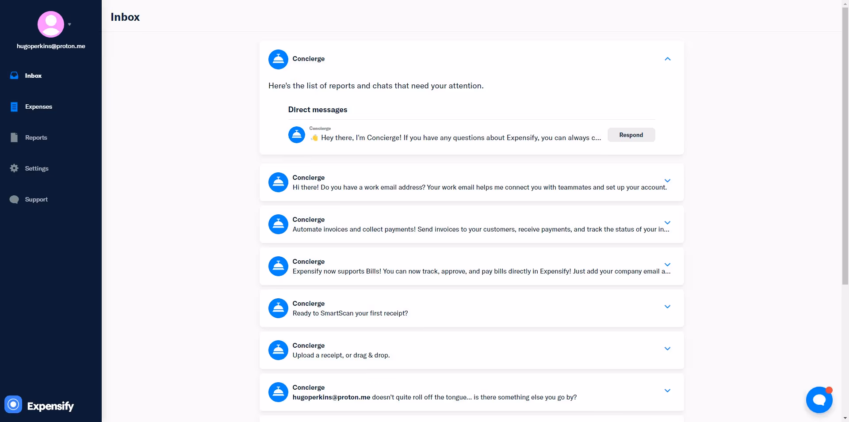Click small Concierge avatar in Direct messages
The height and width of the screenshot is (422, 849).
coord(297,135)
